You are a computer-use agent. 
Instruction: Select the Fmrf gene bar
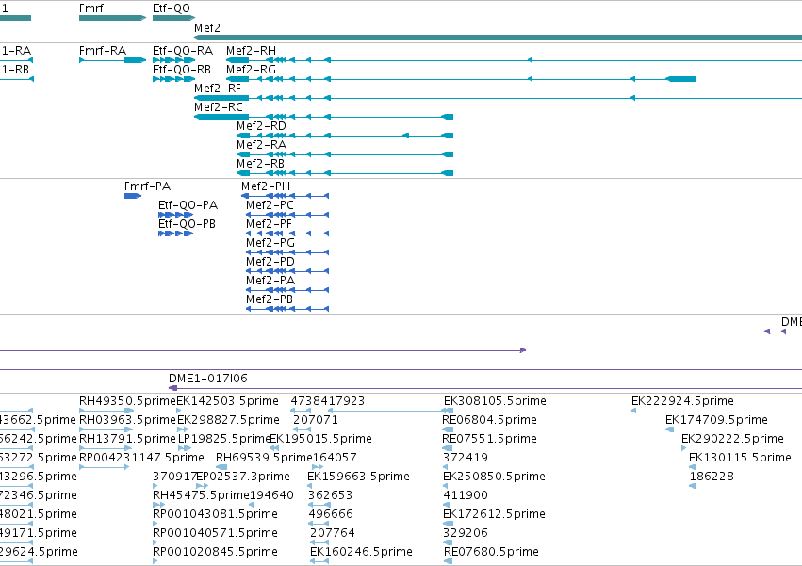pos(112,18)
